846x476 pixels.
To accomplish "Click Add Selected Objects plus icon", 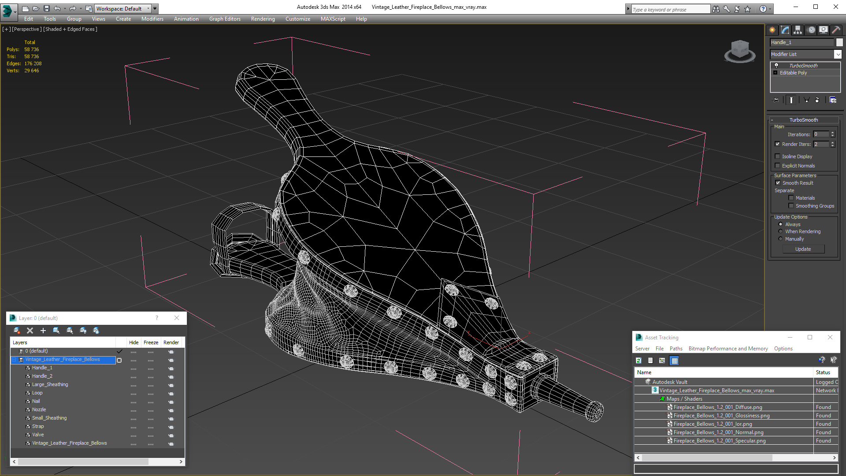I will click(x=43, y=331).
